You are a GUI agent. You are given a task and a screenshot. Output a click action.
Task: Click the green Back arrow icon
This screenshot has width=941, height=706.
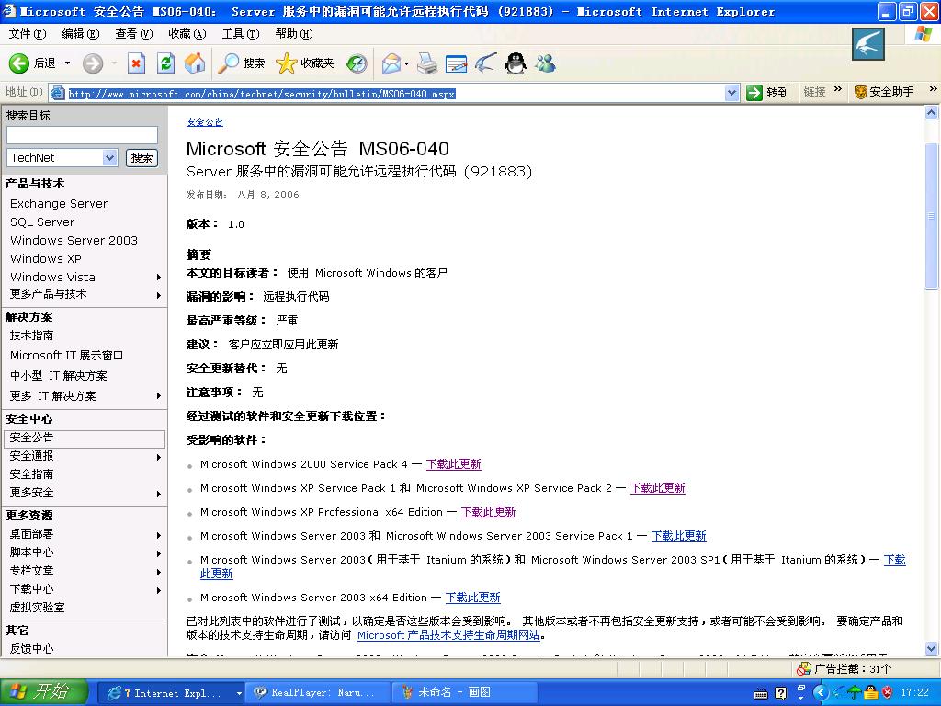coord(18,63)
